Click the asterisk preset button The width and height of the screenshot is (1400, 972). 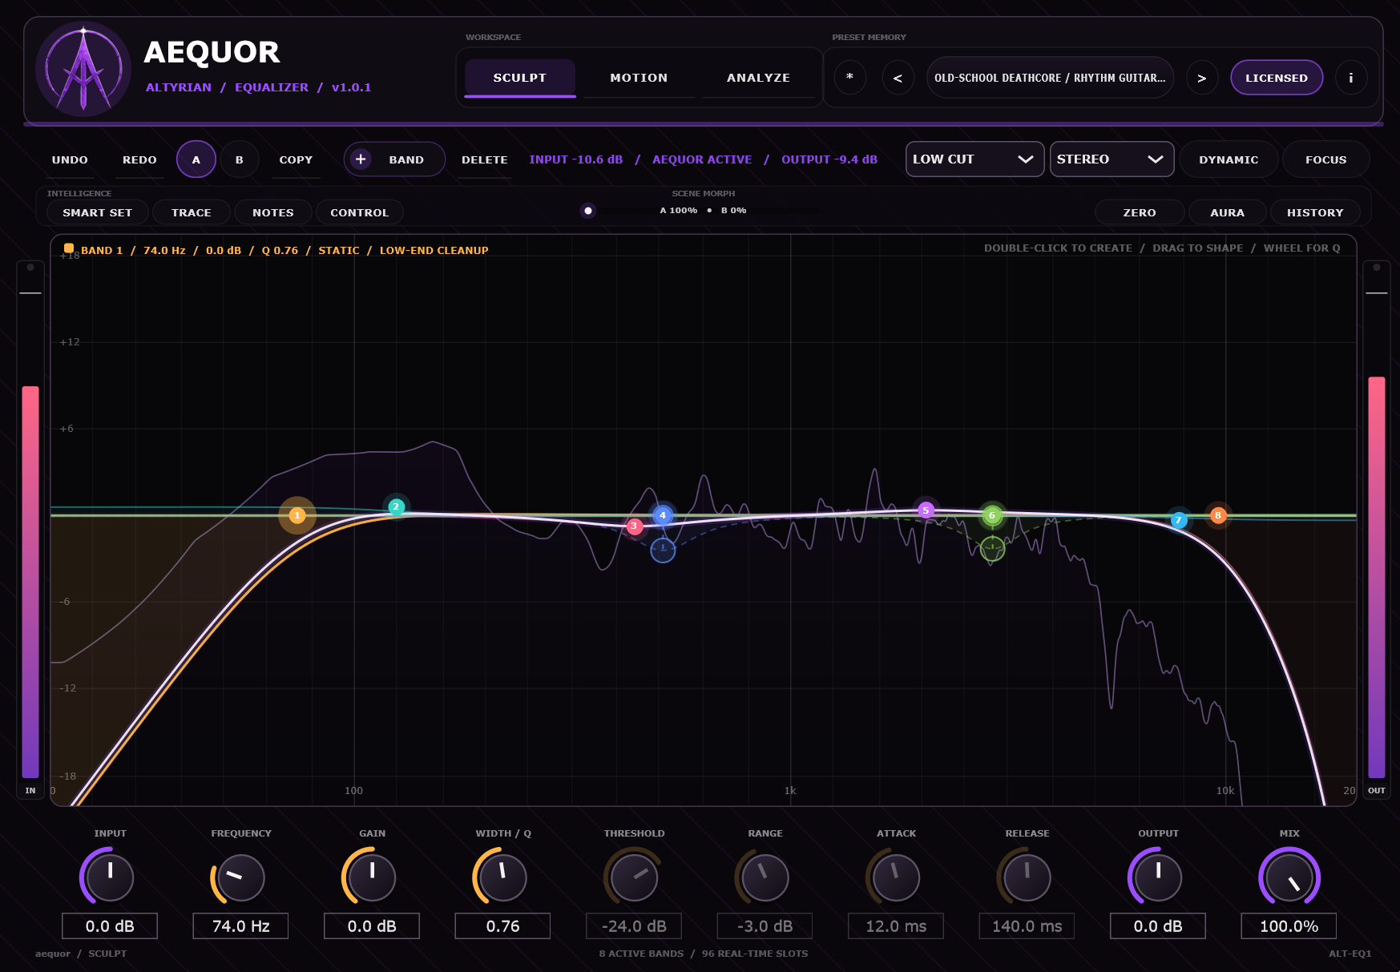(849, 78)
